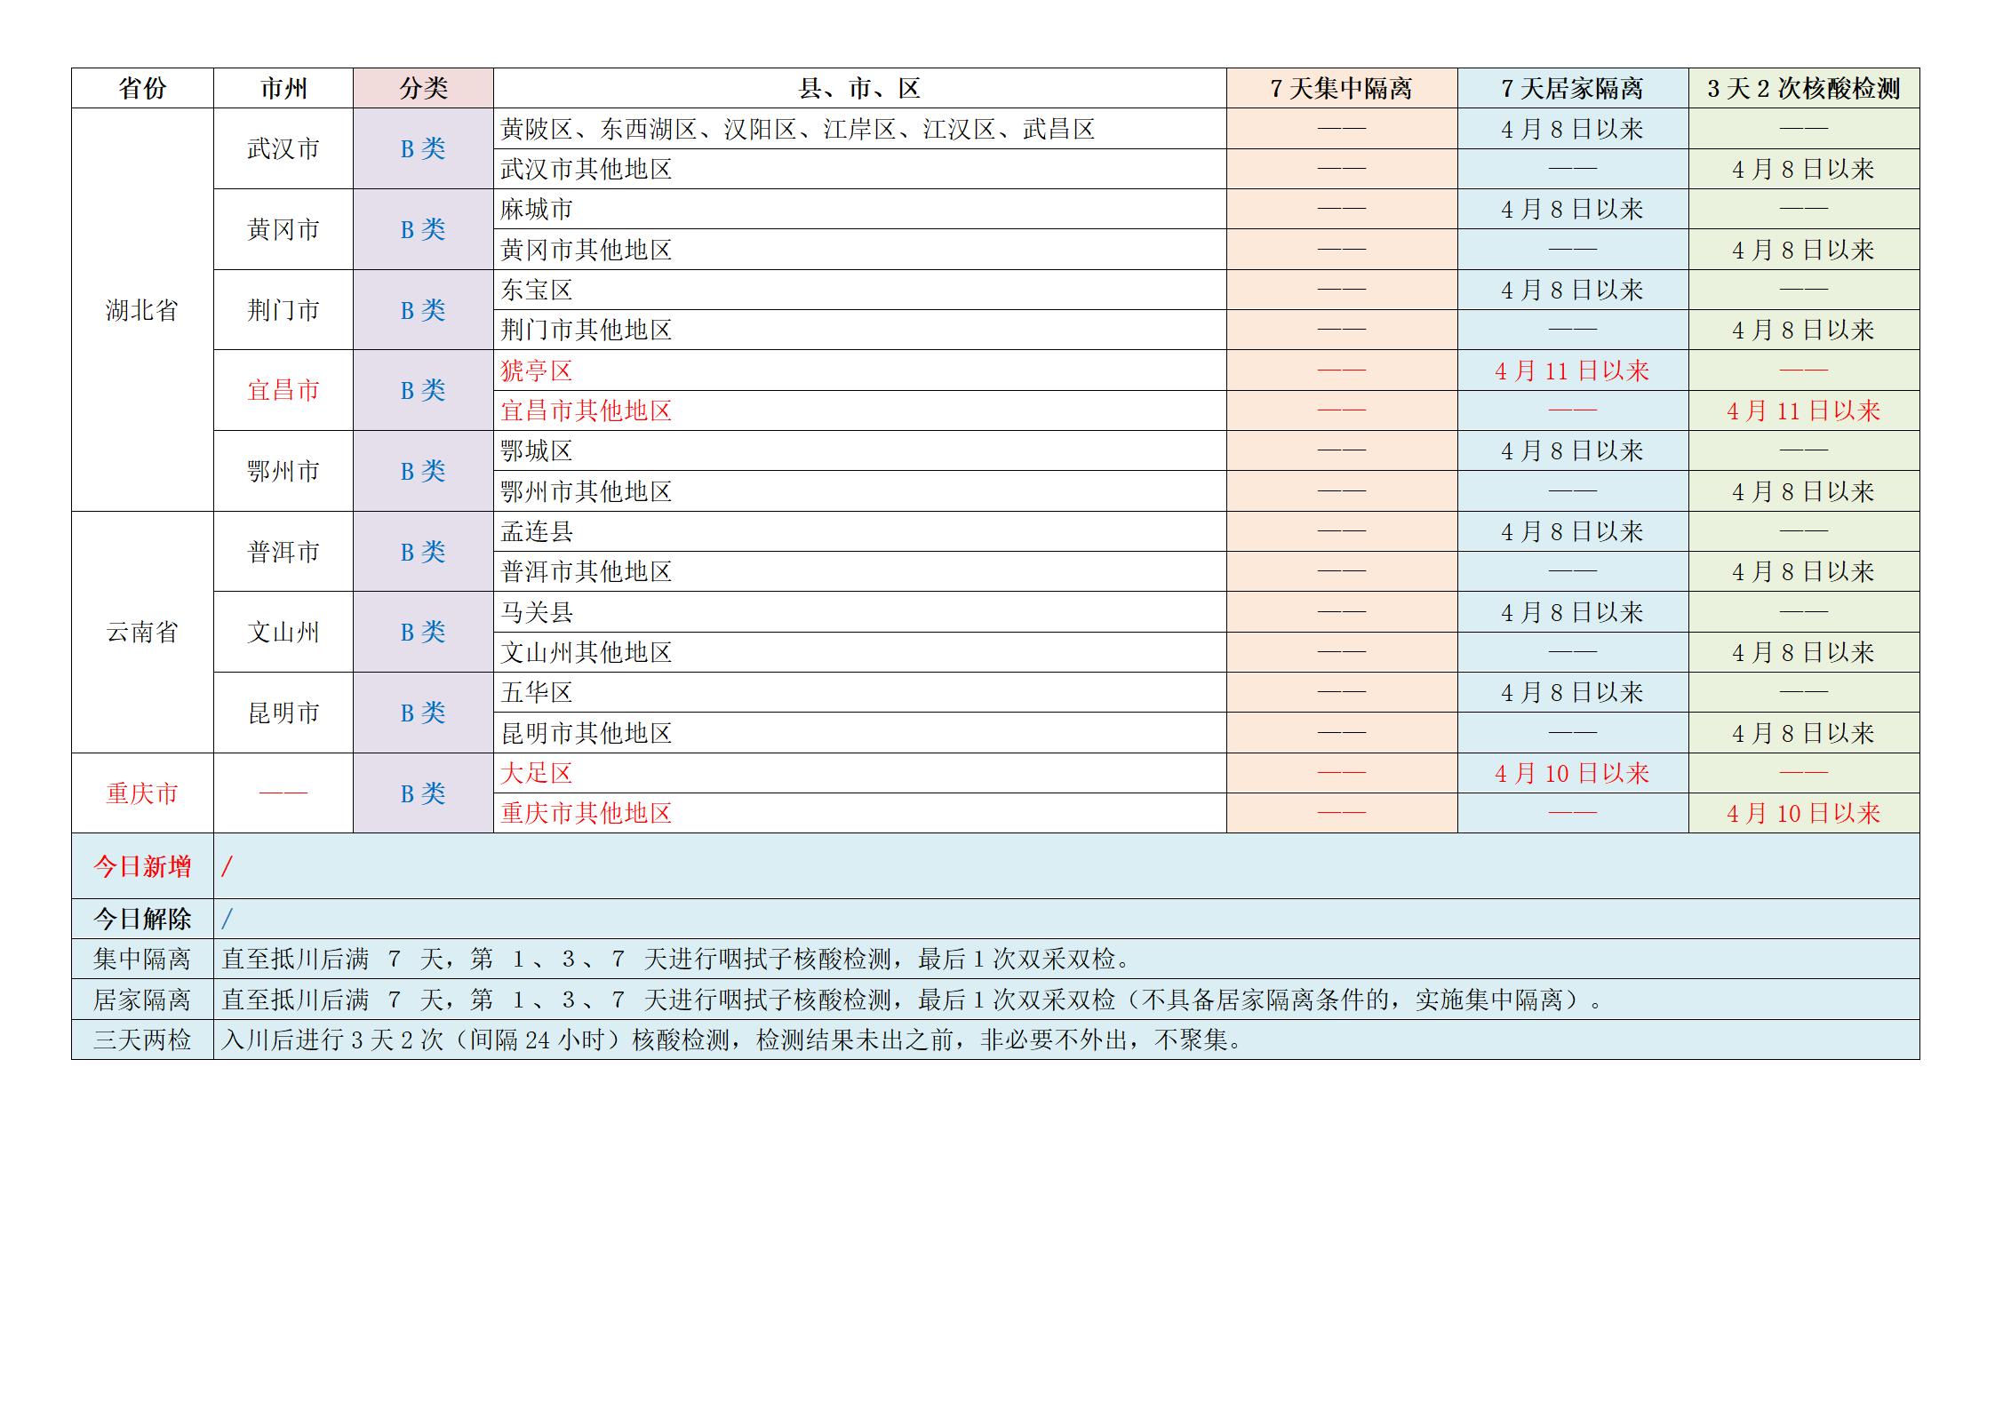Select the 湖北省 province cell
Image resolution: width=1995 pixels, height=1410 pixels.
(x=142, y=310)
